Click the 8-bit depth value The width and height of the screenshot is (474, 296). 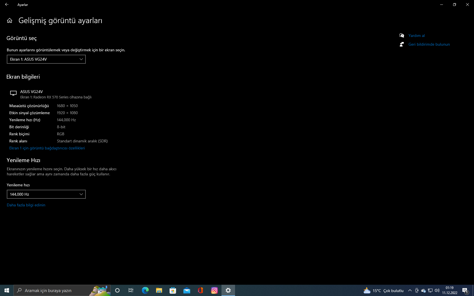[61, 127]
